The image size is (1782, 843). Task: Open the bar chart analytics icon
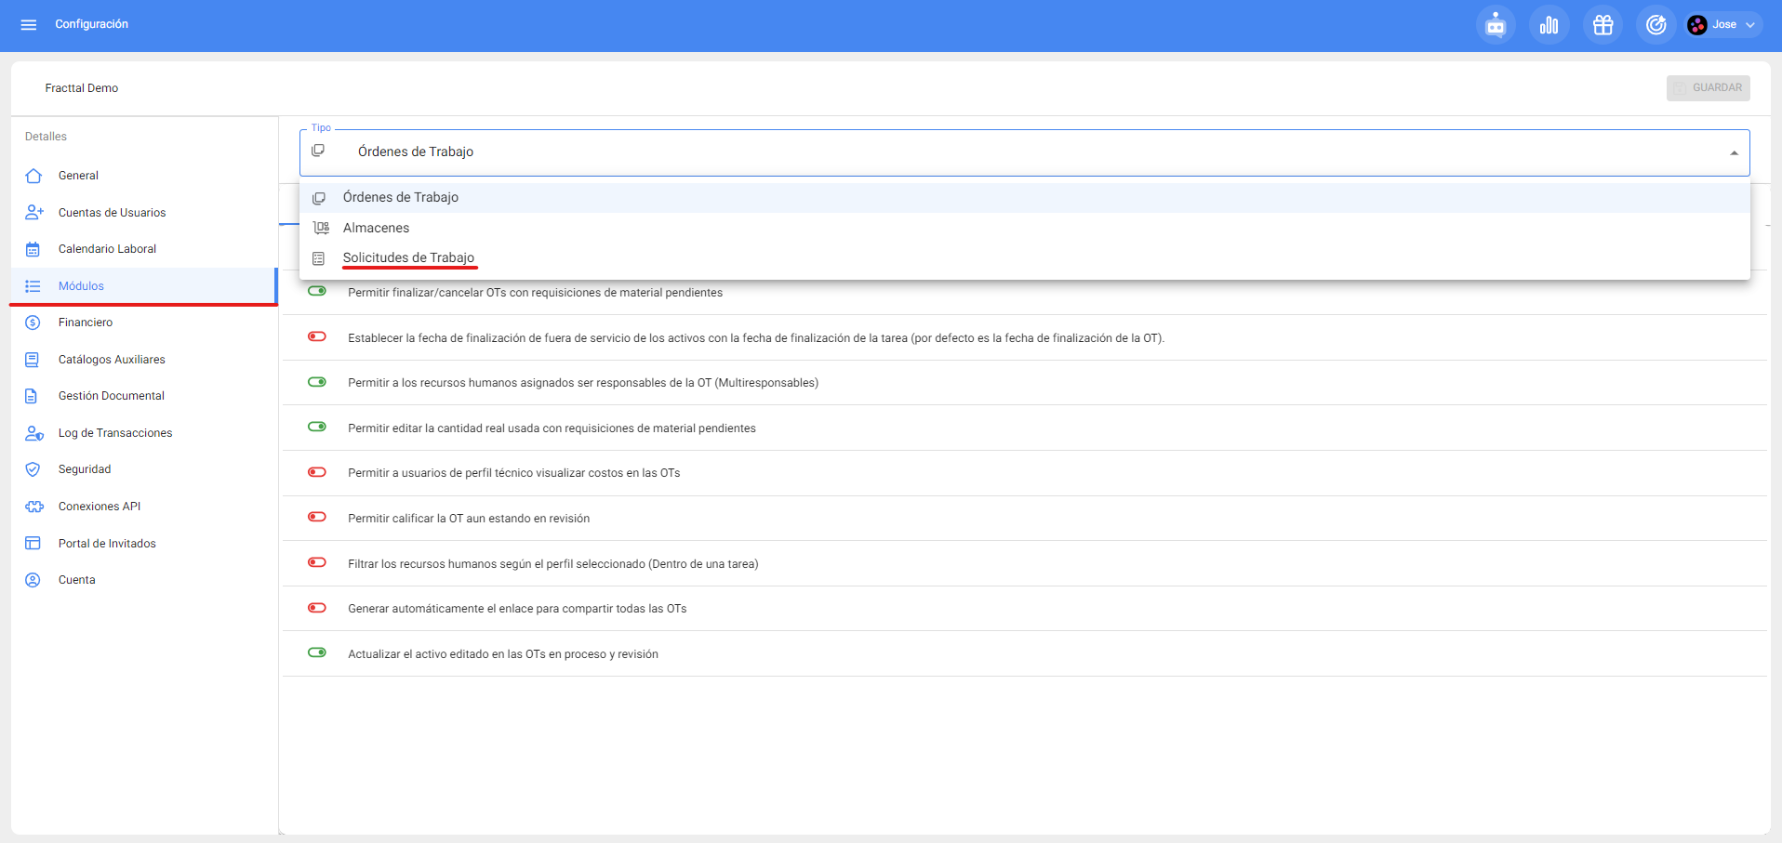1549,25
